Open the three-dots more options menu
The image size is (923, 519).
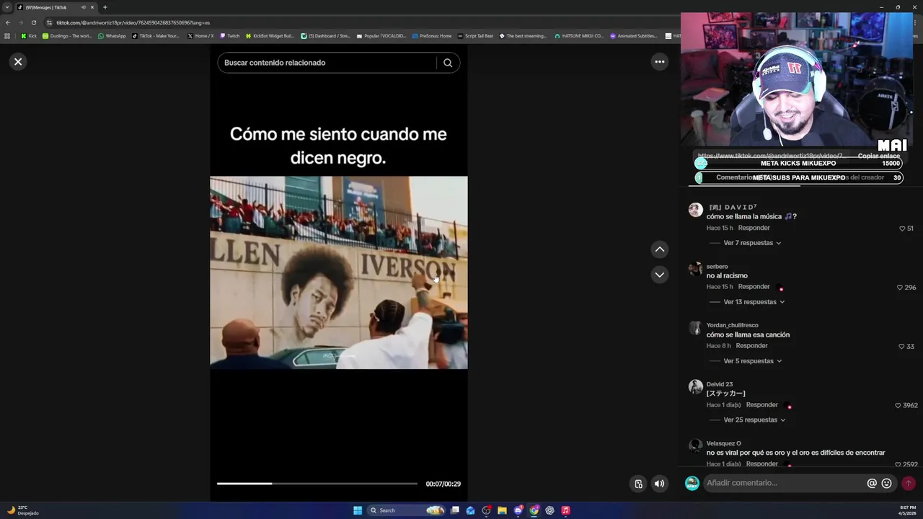[x=660, y=62]
